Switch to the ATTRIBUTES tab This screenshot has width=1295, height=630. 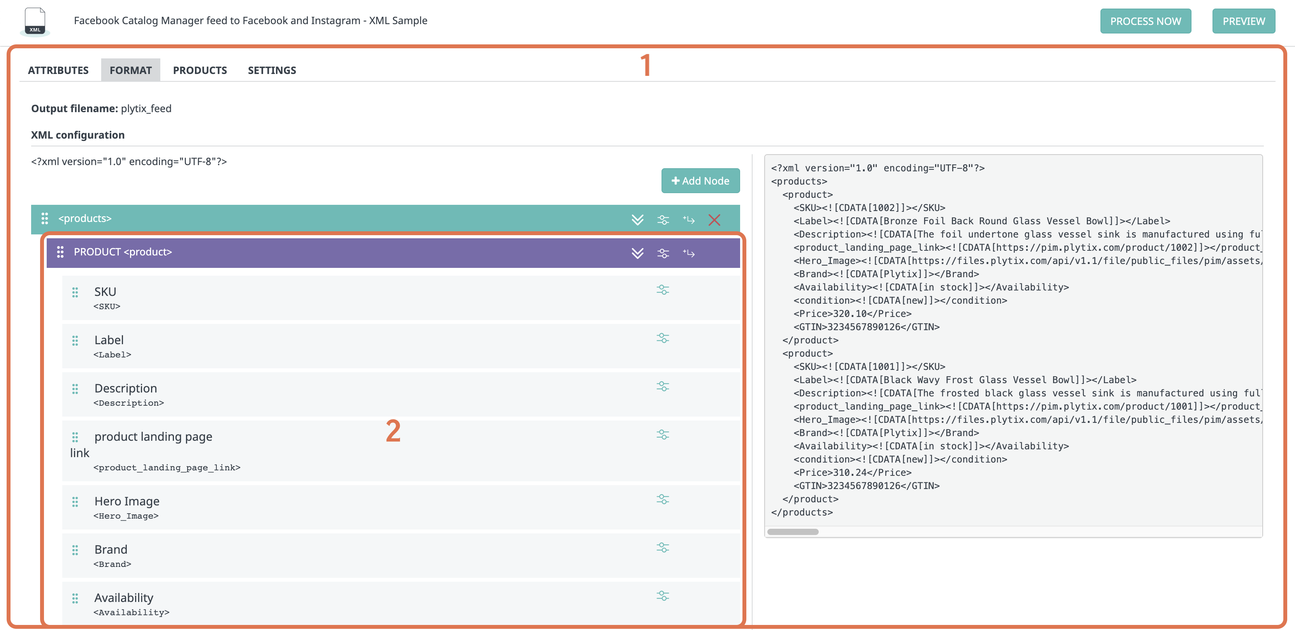point(58,70)
